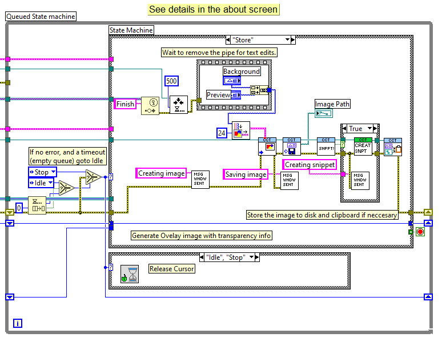The image size is (442, 341).
Task: Click the loop iteration terminal i
Action: (18, 323)
